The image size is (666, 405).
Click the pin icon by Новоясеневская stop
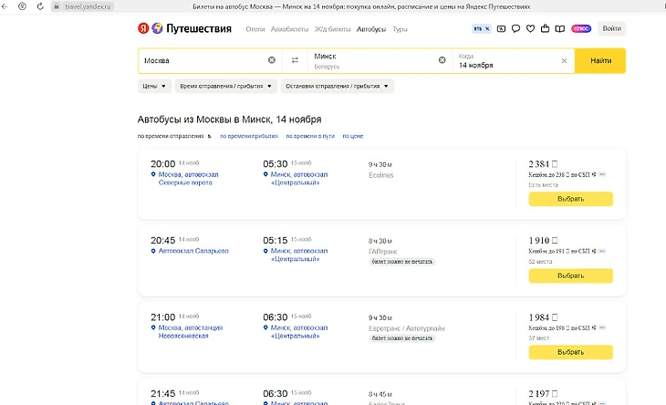pyautogui.click(x=153, y=327)
